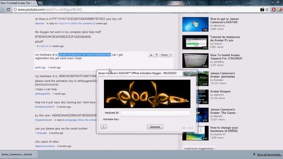Image resolution: width=283 pixels, height=159 pixels.
Task: Open James Cameron's Avatar: The Game title
Action: (x=224, y=111)
